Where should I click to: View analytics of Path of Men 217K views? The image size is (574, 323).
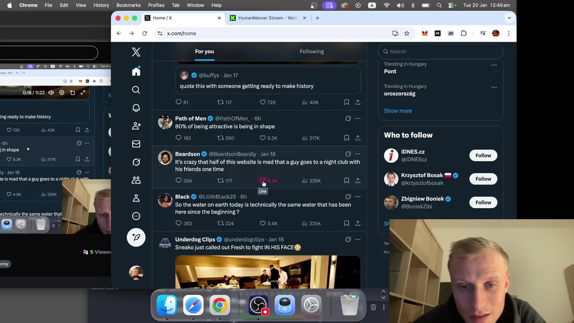311,138
